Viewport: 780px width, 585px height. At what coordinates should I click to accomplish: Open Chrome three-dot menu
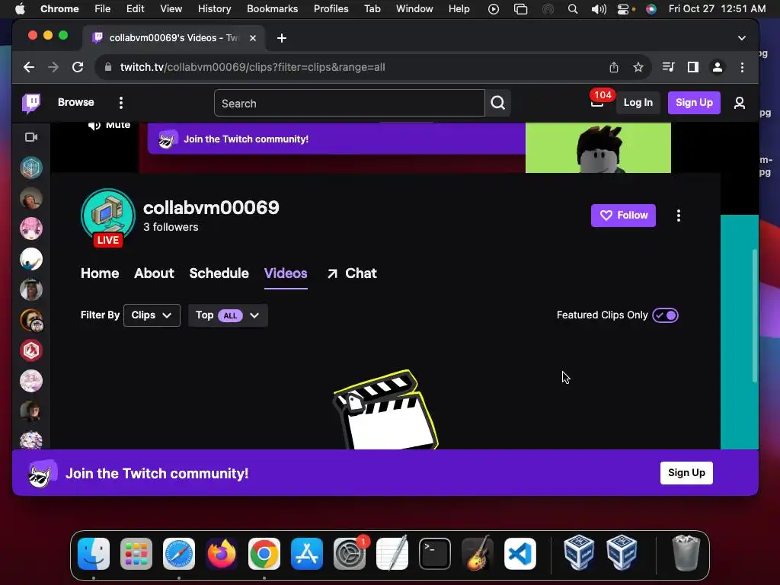pyautogui.click(x=742, y=67)
